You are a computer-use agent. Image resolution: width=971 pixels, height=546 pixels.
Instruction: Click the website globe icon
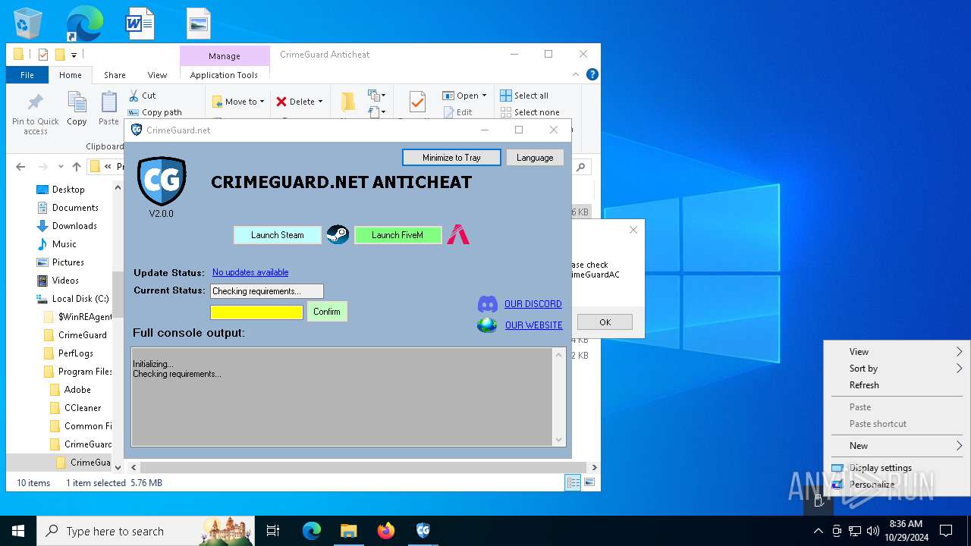487,325
